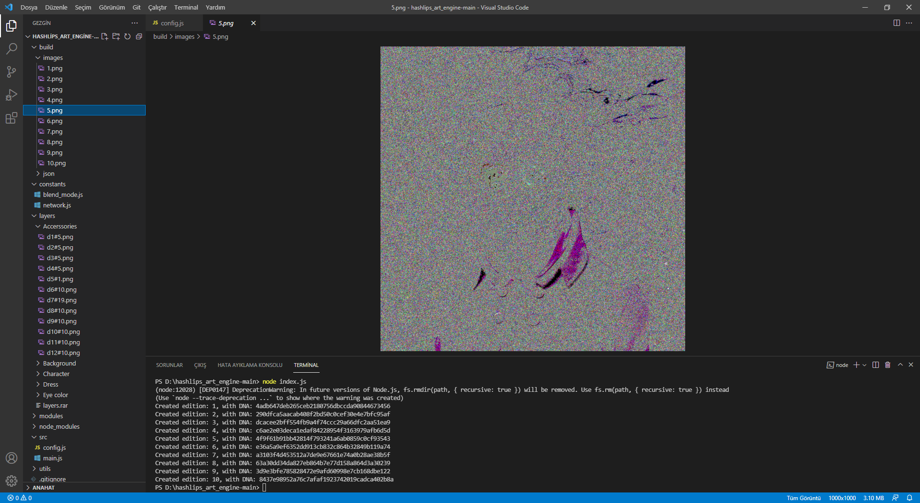This screenshot has height=503, width=920.
Task: Click the VS Code logo icon
Action: click(9, 7)
